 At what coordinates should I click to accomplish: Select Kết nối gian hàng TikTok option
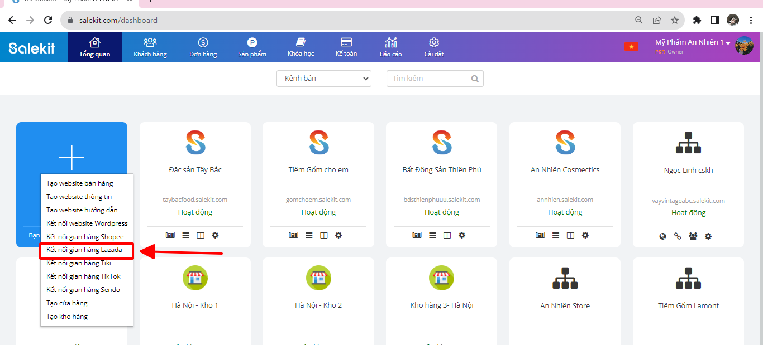point(83,276)
